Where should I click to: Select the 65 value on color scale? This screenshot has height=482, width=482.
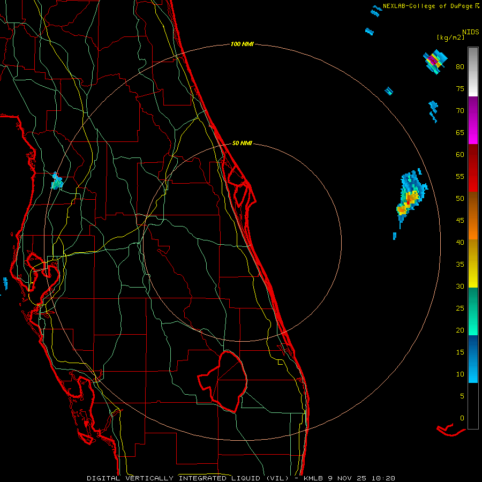[x=460, y=132]
